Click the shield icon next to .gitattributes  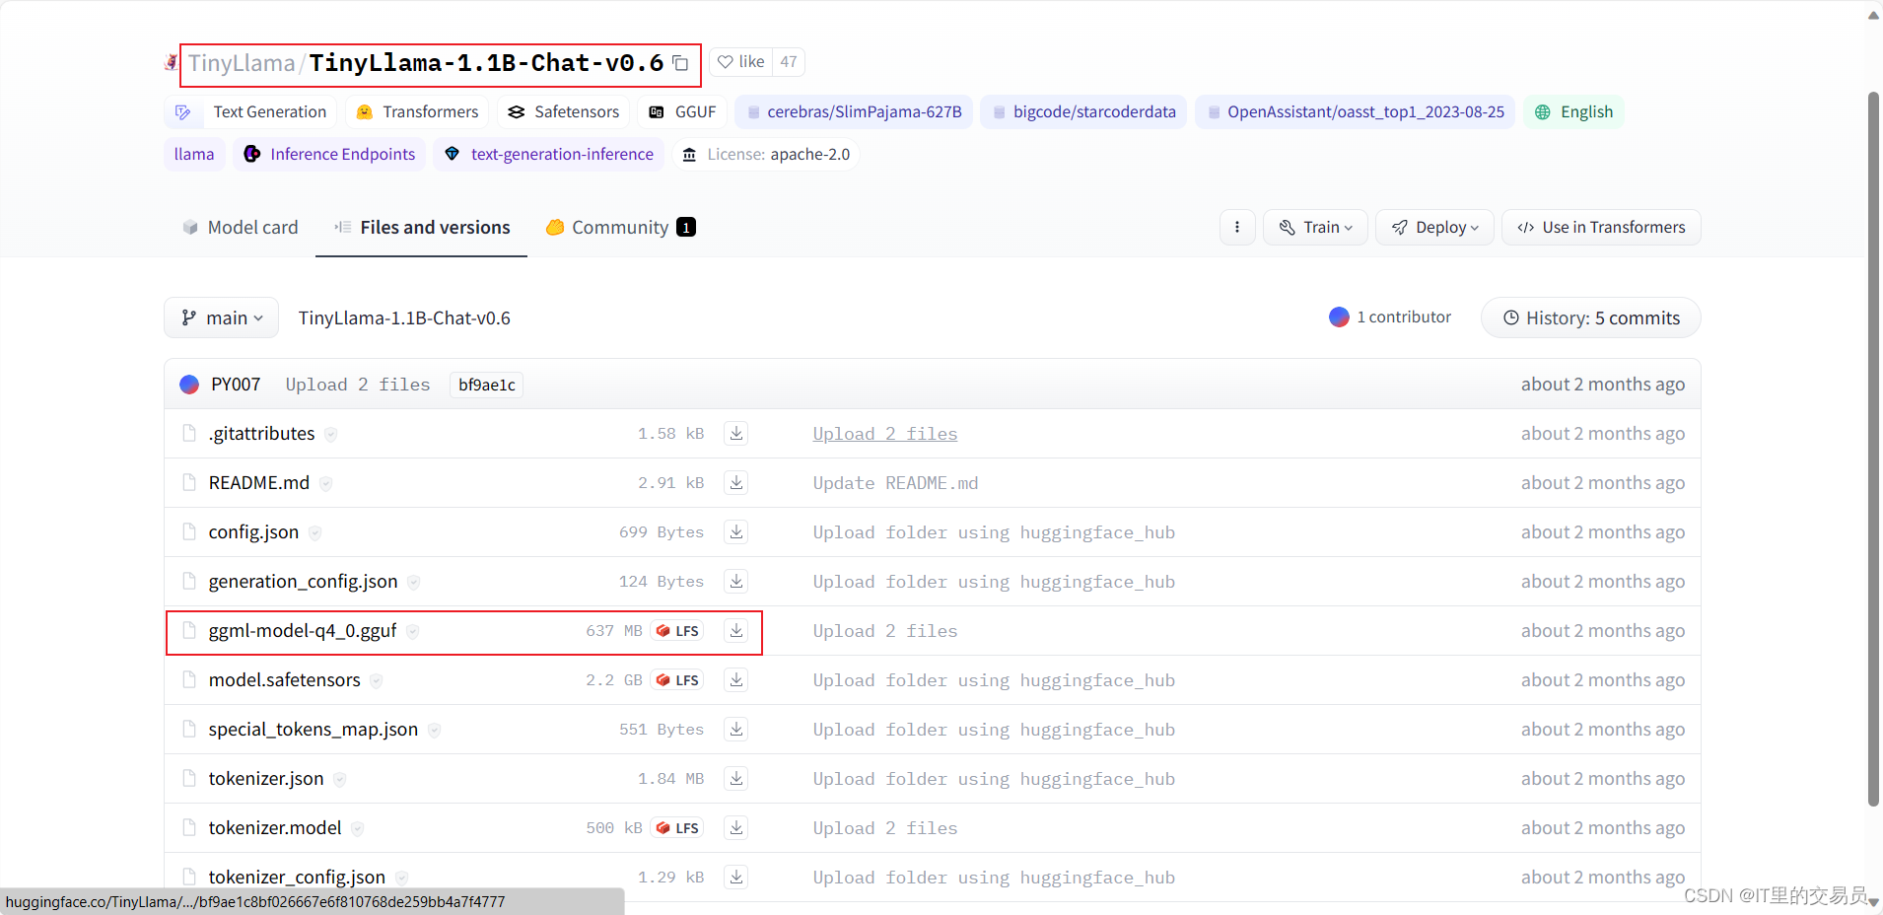coord(331,435)
